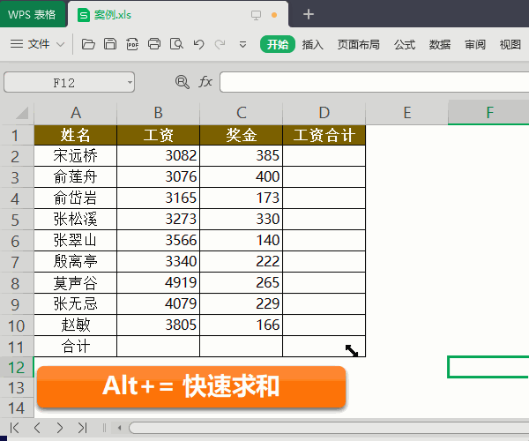Select the 数据 ribbon tab
Screen dimensions: 529x441
coord(440,44)
